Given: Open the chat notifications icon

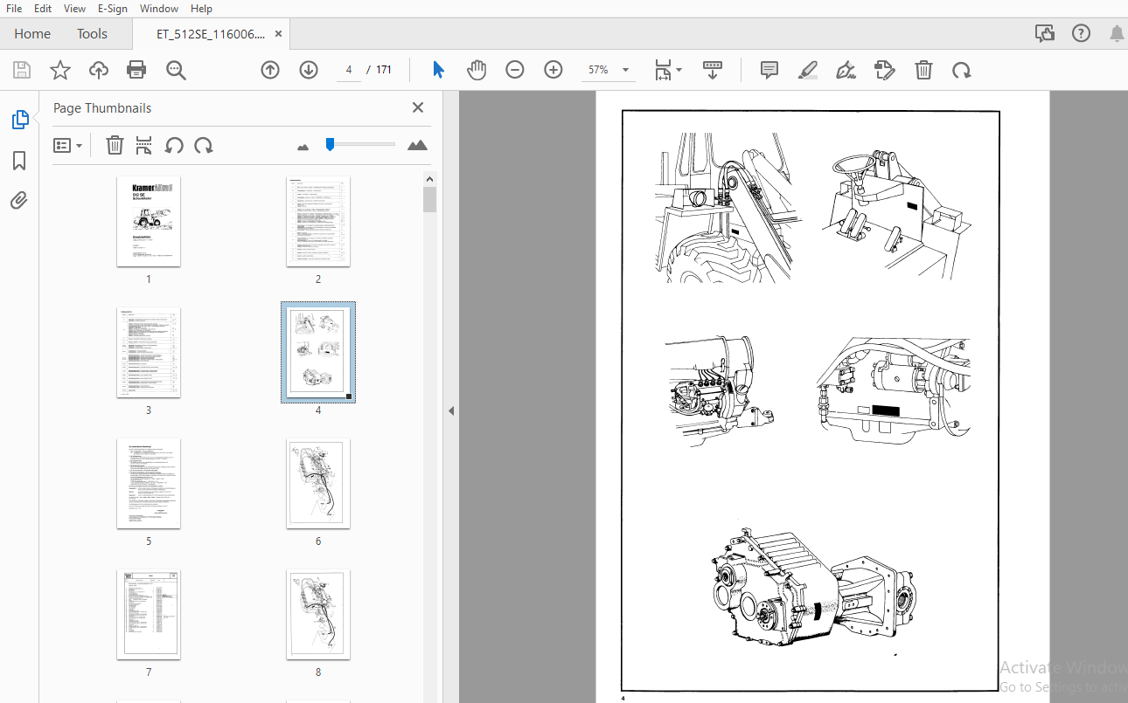Looking at the screenshot, I should coord(1045,33).
